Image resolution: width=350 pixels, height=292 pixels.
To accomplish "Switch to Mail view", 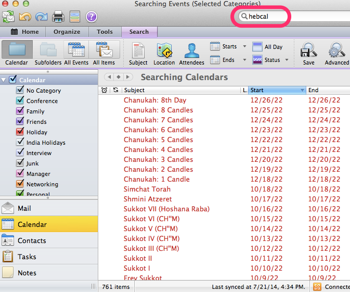I will 49,208.
